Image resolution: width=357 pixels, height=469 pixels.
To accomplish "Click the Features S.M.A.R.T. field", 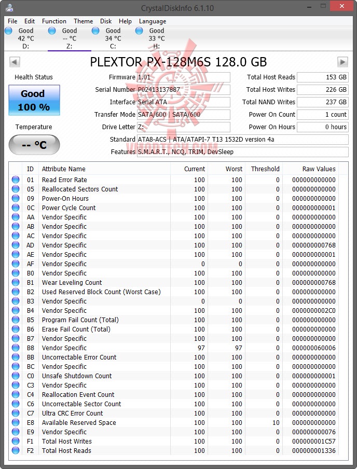I will pyautogui.click(x=243, y=152).
